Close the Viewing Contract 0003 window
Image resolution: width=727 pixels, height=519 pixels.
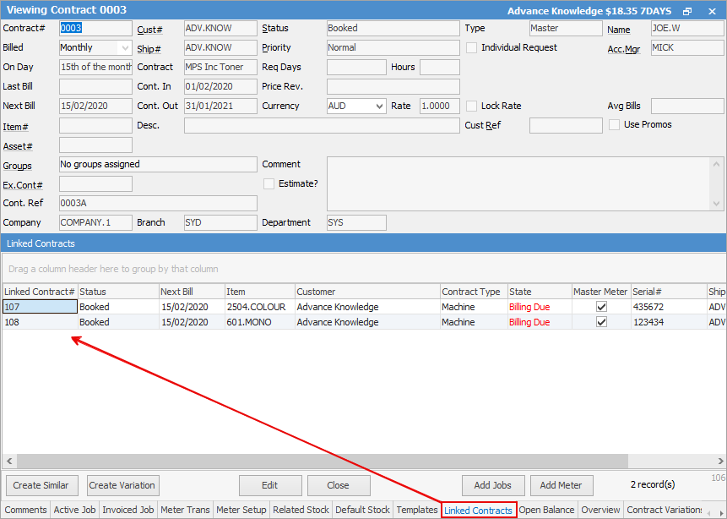coord(712,11)
